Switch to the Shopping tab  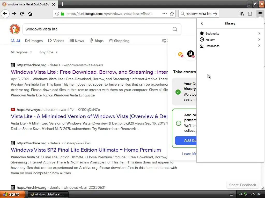(x=119, y=41)
